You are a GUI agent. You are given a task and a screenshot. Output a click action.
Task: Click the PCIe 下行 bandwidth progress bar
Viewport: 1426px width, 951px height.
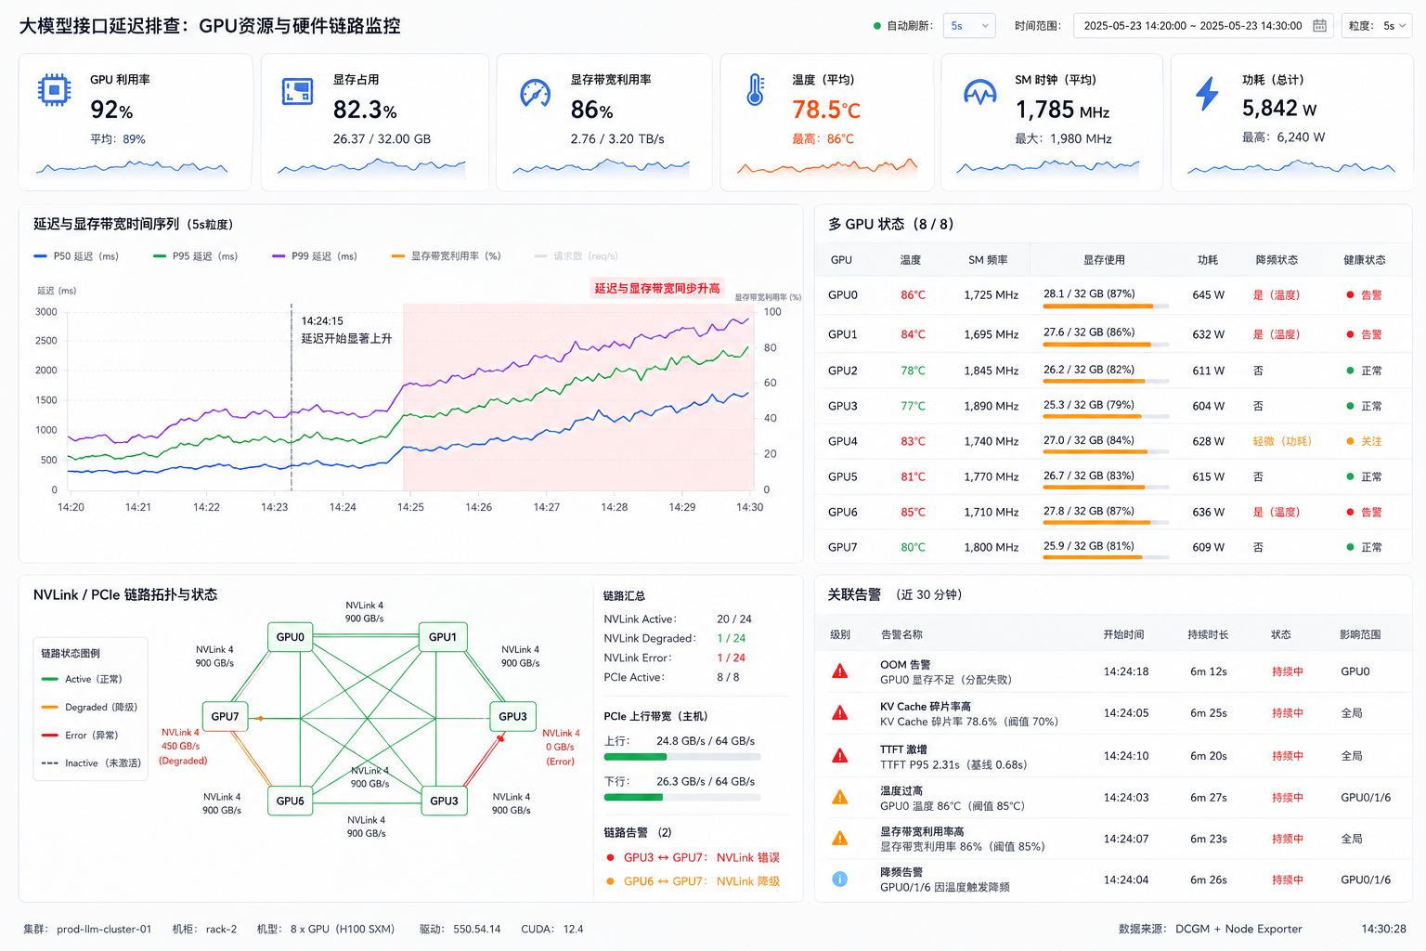(x=682, y=797)
